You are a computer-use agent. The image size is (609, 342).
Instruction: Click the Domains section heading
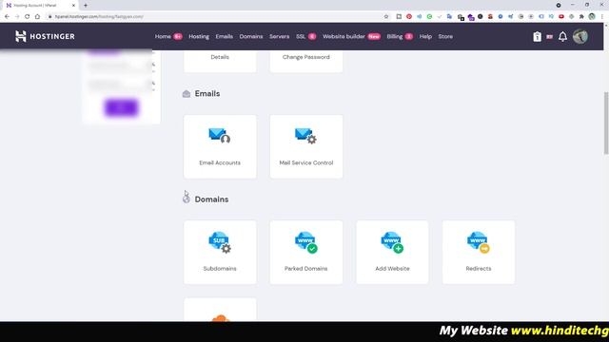click(211, 199)
